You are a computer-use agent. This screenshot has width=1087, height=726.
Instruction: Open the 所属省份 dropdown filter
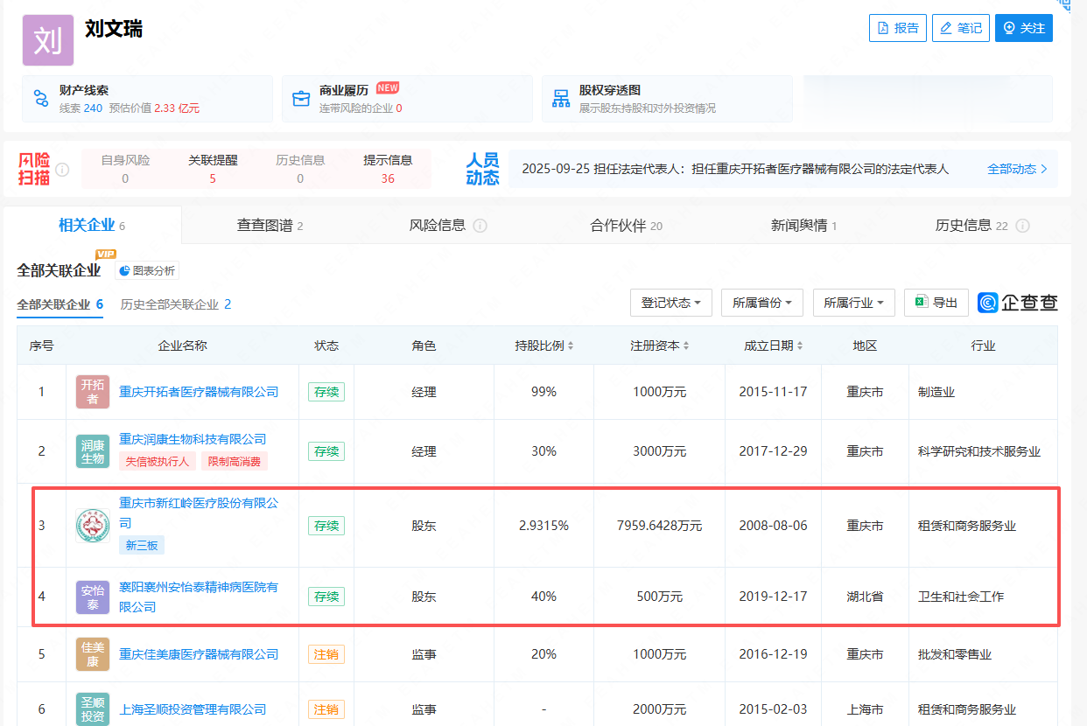click(761, 303)
